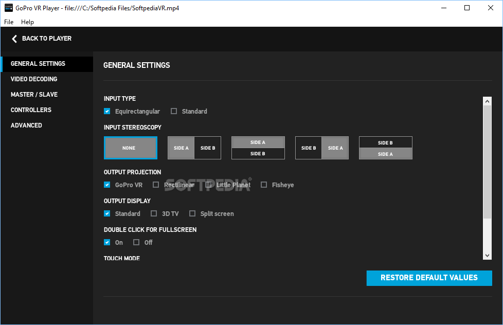Choose Side A top, Side B bottom stereoscopy
This screenshot has width=503, height=325.
point(258,148)
